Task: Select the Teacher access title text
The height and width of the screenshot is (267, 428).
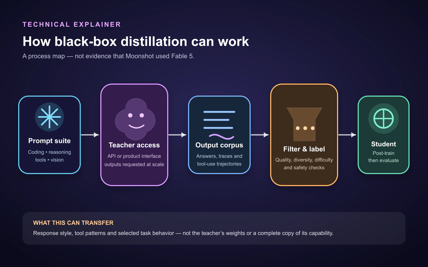Action: 134,145
